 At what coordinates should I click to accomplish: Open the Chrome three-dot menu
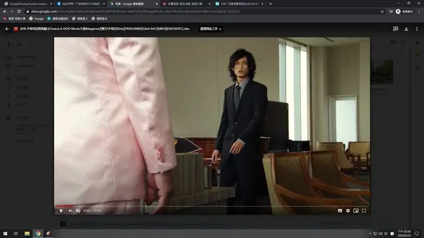pos(419,11)
